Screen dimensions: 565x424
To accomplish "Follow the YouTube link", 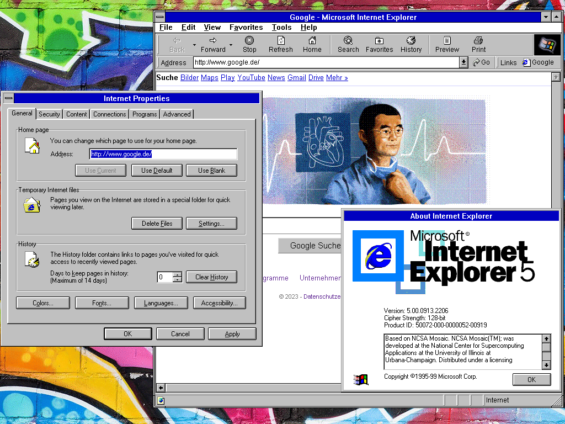I will (x=251, y=77).
